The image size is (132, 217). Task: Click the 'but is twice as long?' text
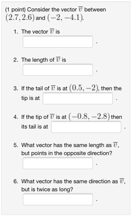47,189
